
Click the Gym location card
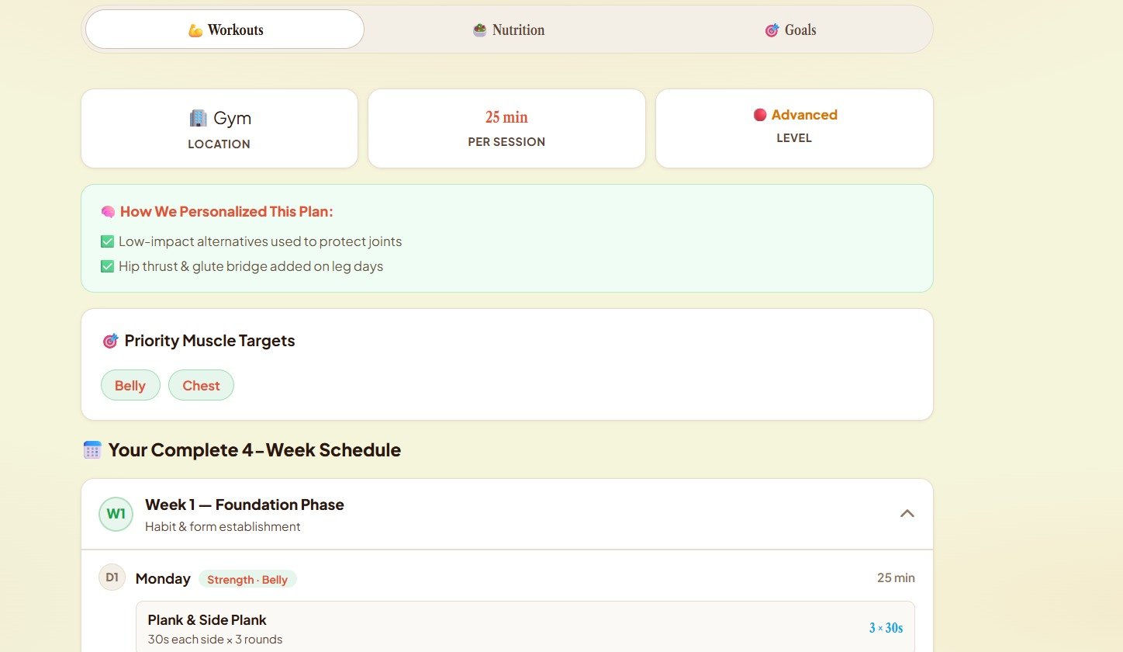click(x=219, y=128)
